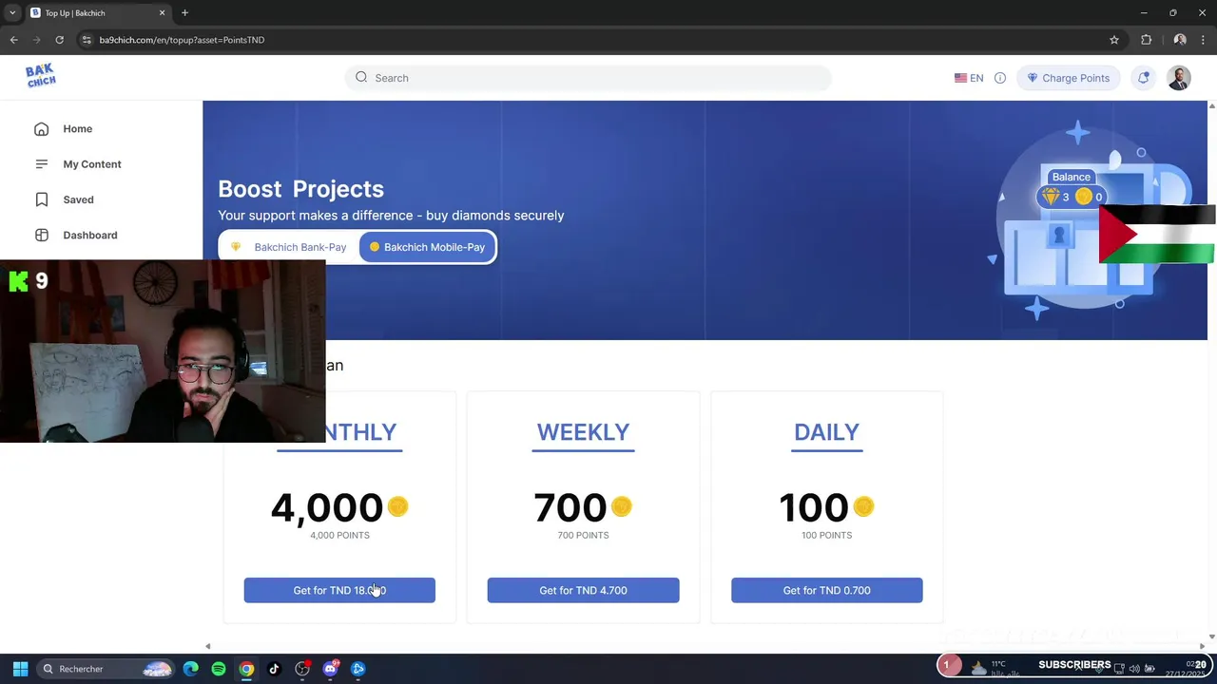Open Windows Start menu
1217x684 pixels.
(20, 669)
